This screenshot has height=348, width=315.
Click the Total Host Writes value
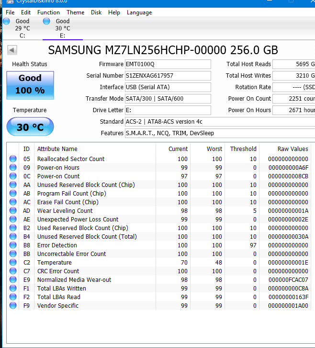pos(294,76)
